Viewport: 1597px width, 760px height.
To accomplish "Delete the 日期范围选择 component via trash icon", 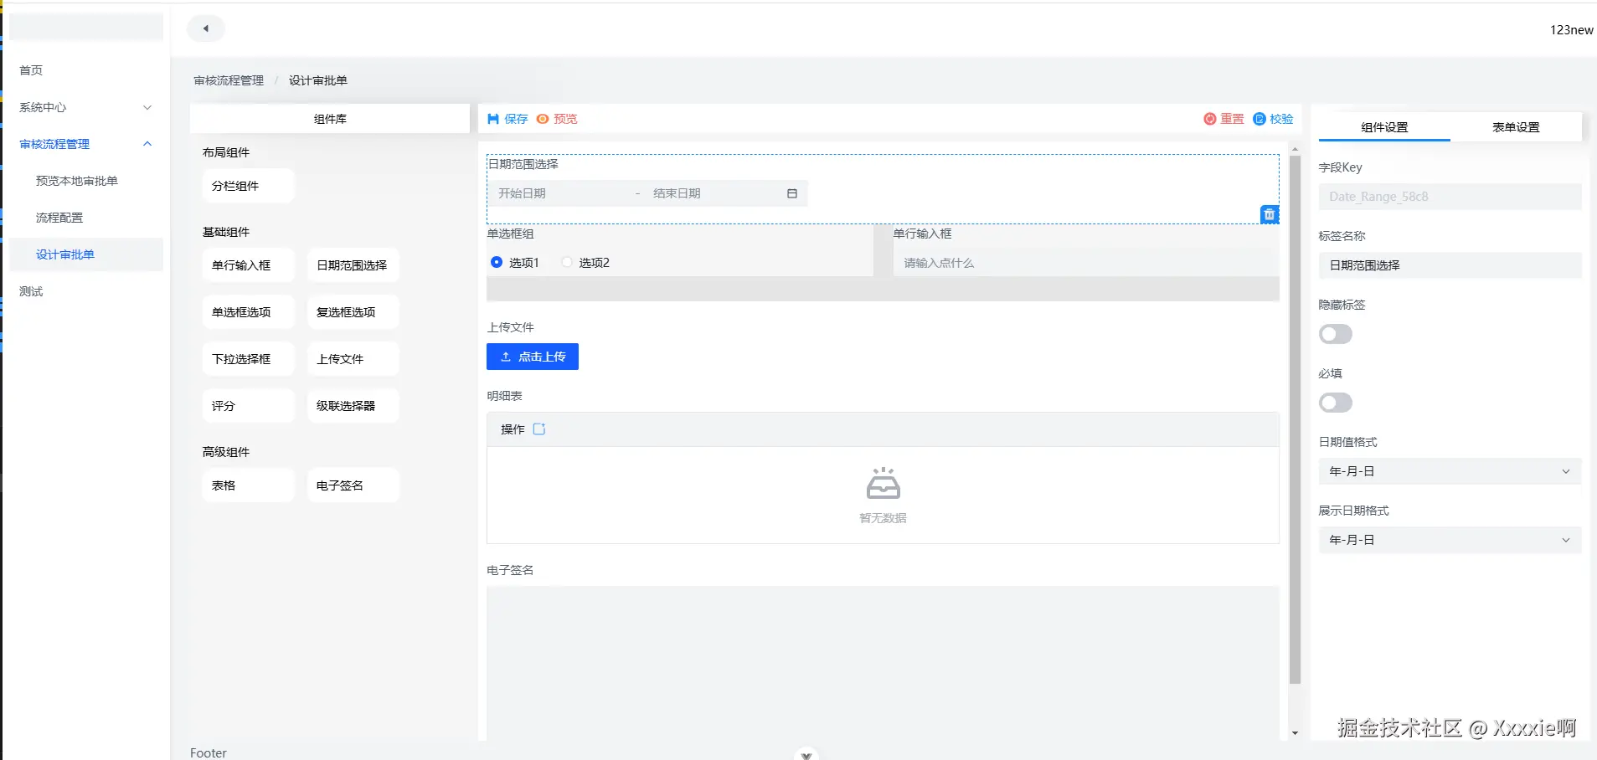I will tap(1269, 214).
